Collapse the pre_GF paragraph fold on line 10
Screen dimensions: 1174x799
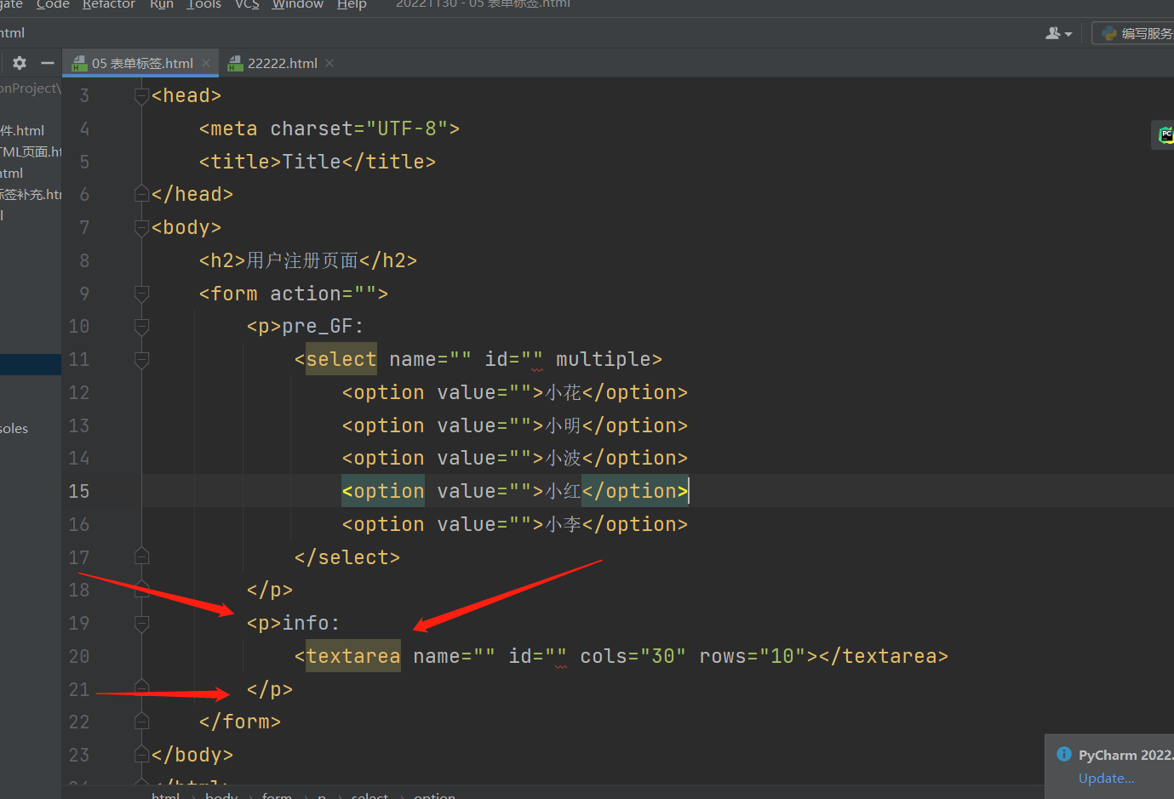(142, 327)
